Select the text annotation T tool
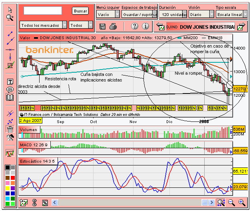 10,82
